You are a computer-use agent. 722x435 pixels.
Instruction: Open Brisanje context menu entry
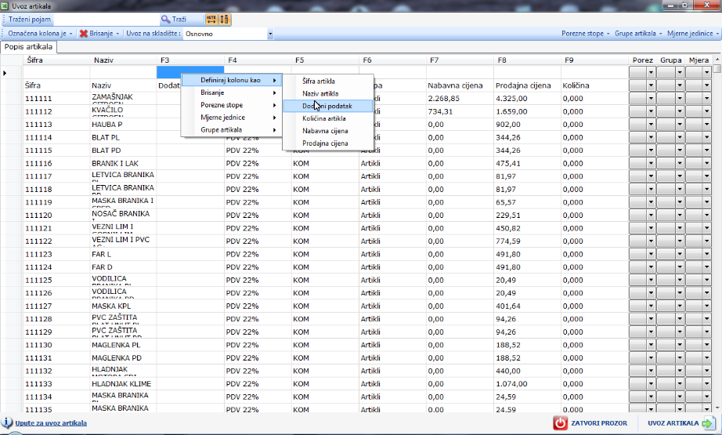click(232, 92)
